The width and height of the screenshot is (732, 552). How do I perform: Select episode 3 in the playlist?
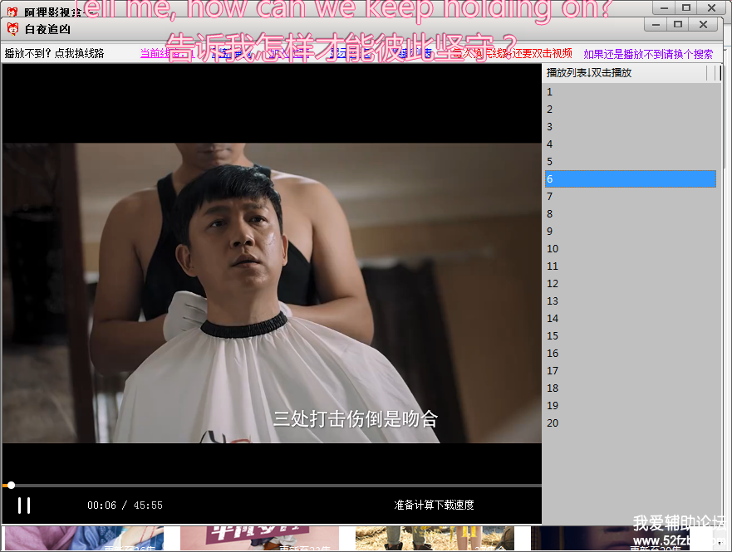tap(631, 126)
